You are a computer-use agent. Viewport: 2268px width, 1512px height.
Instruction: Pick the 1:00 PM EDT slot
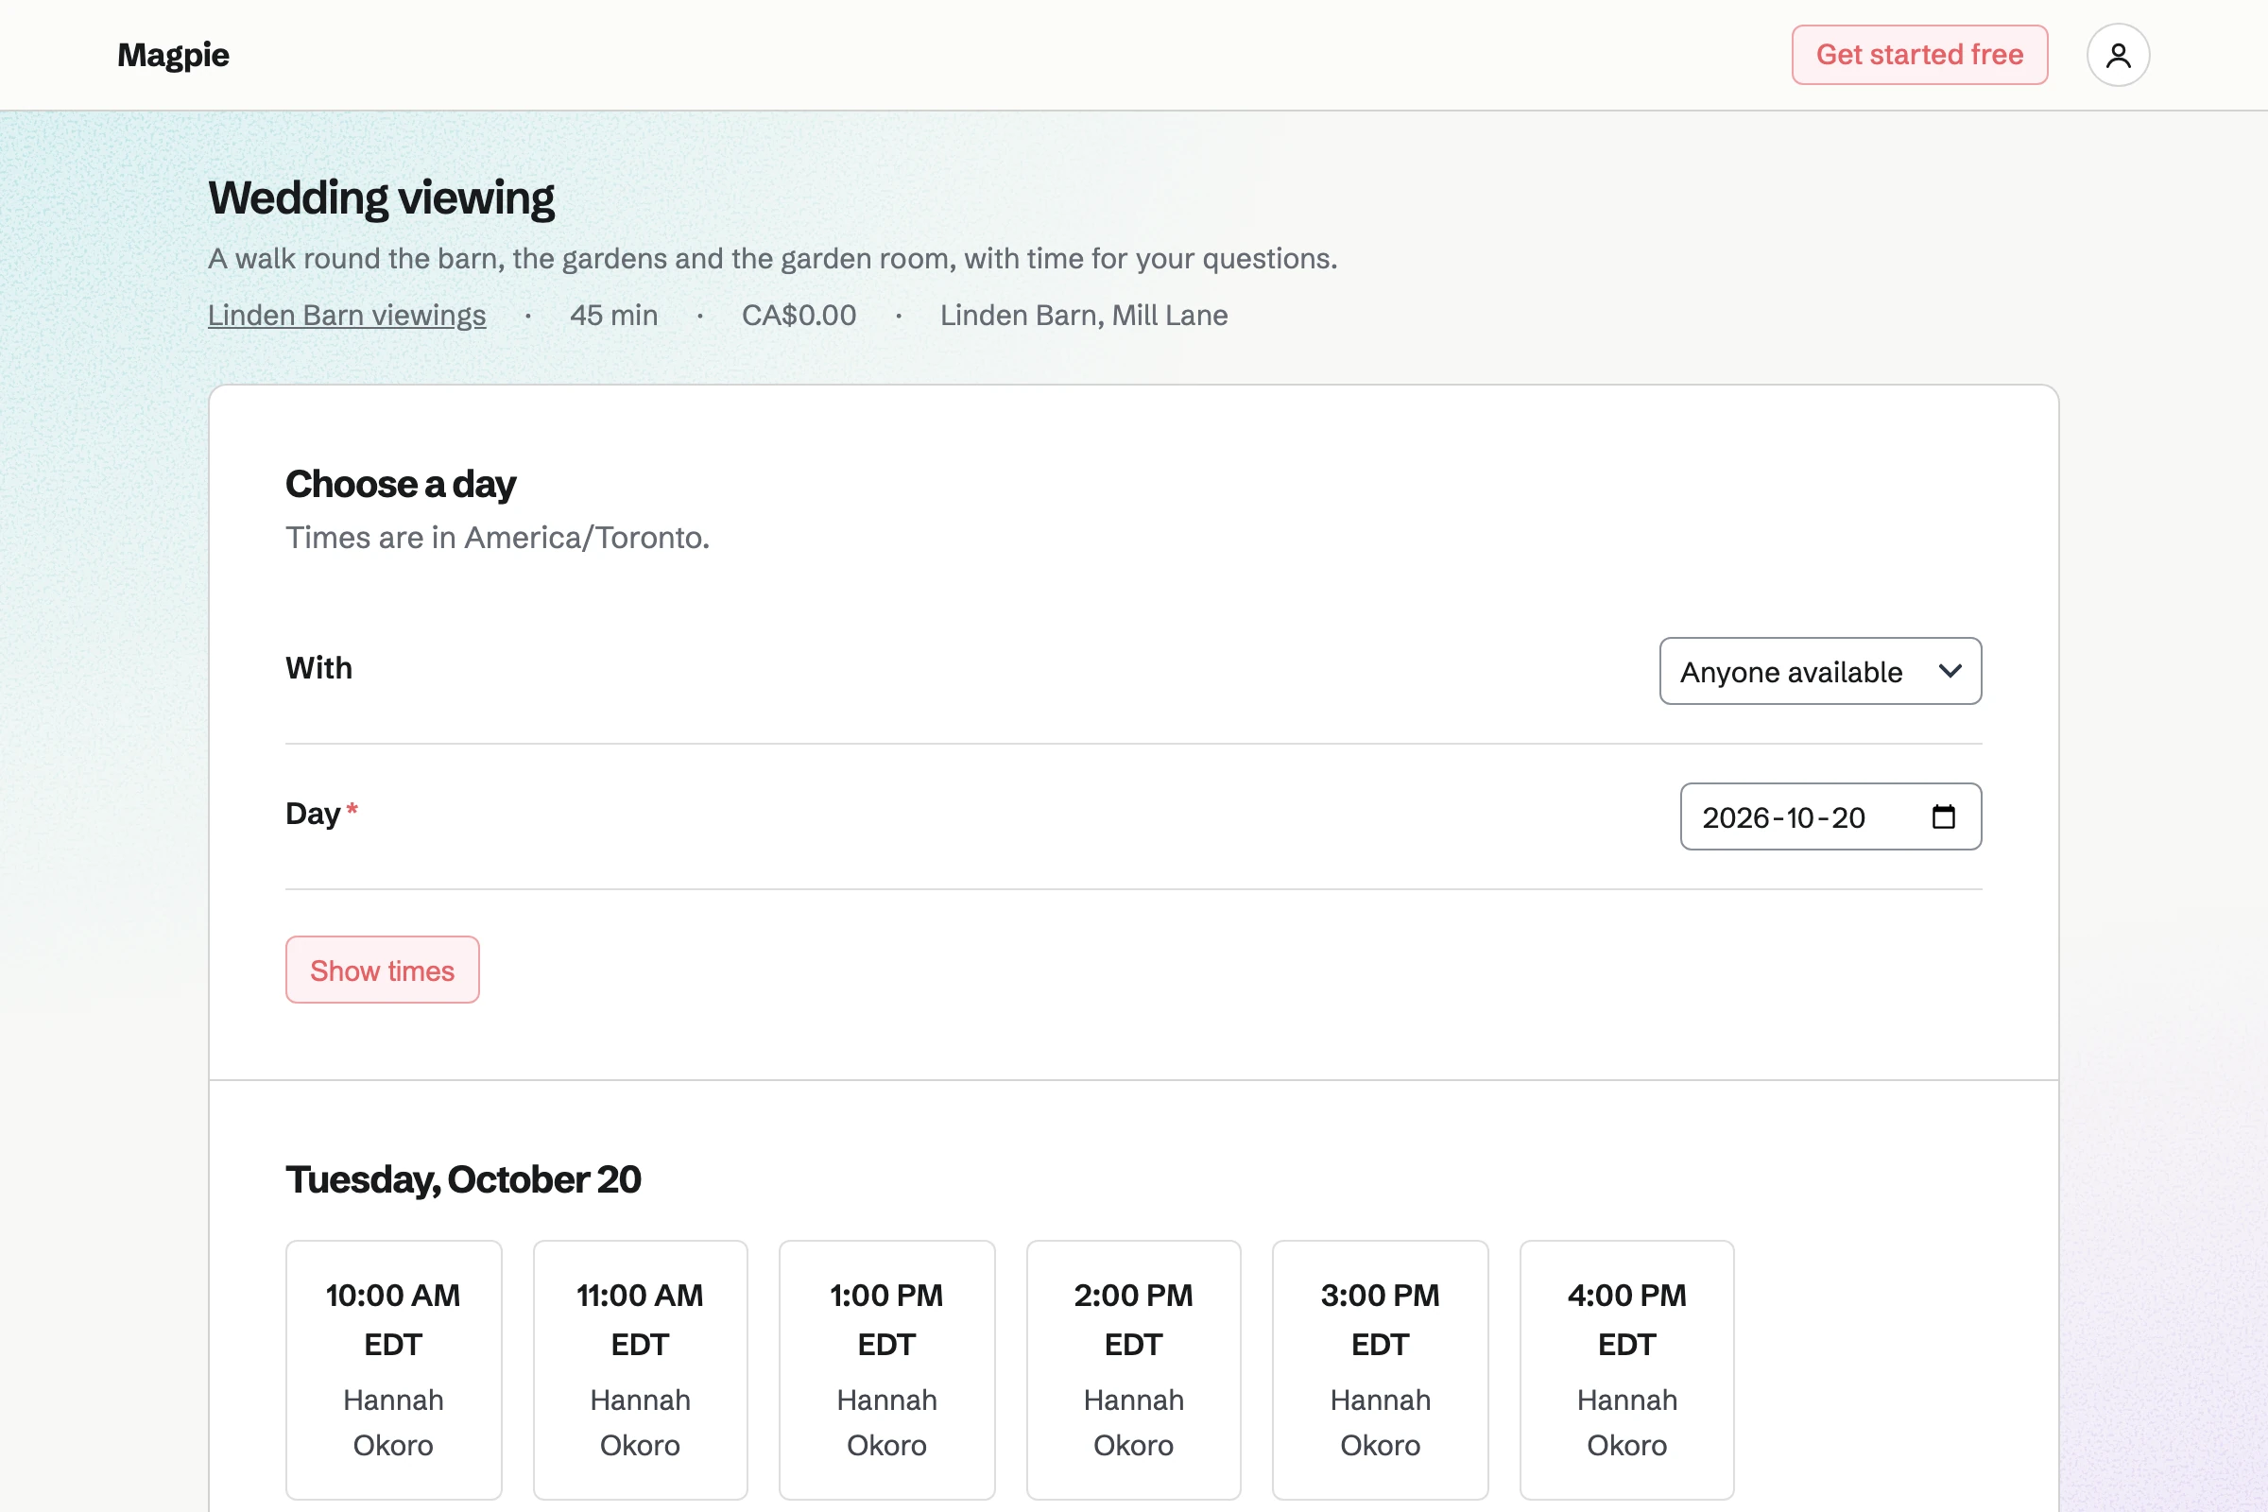(887, 1369)
